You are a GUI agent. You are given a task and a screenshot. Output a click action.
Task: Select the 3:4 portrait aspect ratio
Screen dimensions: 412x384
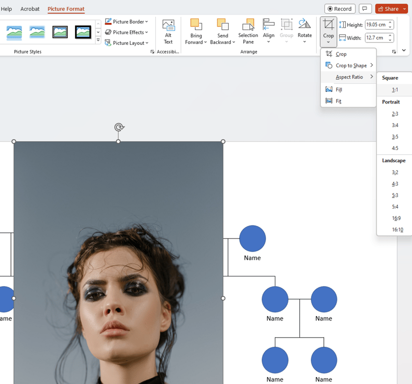394,125
